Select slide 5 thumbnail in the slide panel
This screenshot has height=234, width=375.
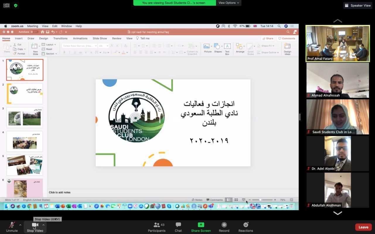click(25, 165)
